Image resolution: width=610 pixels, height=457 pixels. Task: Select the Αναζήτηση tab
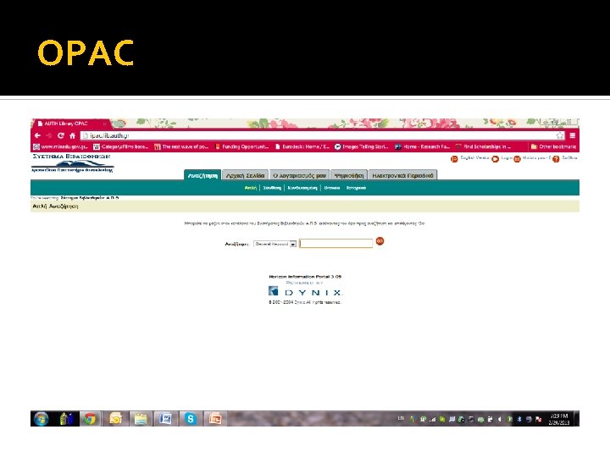pos(202,176)
